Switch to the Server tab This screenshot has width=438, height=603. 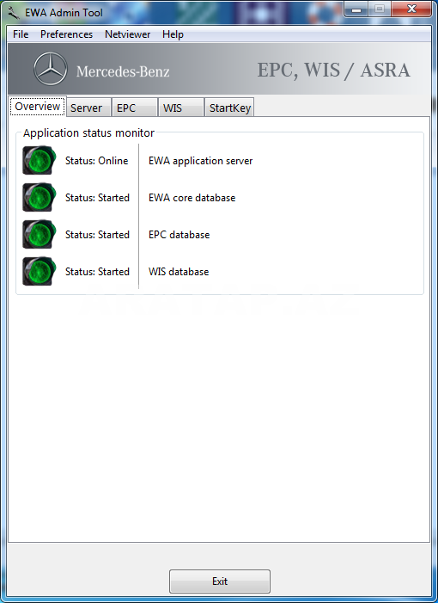click(88, 108)
